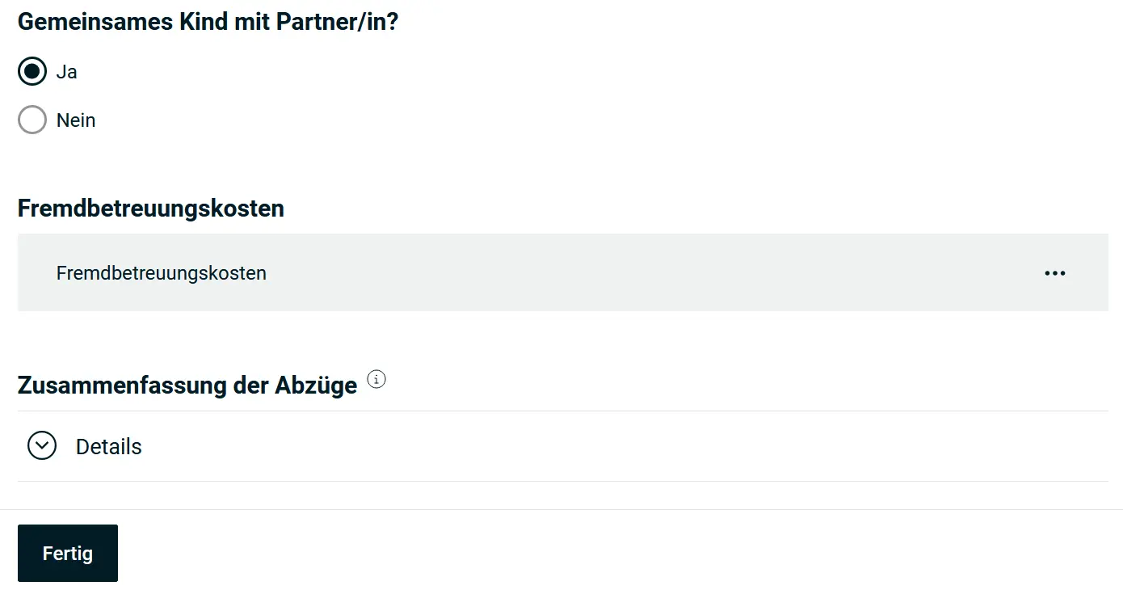
Task: Click the downward chevron left of Details
Action: tap(42, 445)
